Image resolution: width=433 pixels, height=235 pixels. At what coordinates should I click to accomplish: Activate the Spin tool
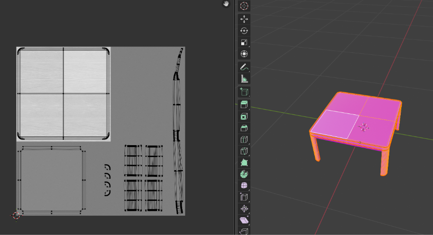tap(244, 174)
